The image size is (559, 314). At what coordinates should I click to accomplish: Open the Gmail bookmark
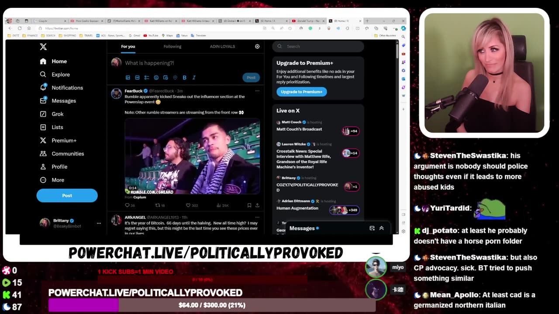(135, 35)
